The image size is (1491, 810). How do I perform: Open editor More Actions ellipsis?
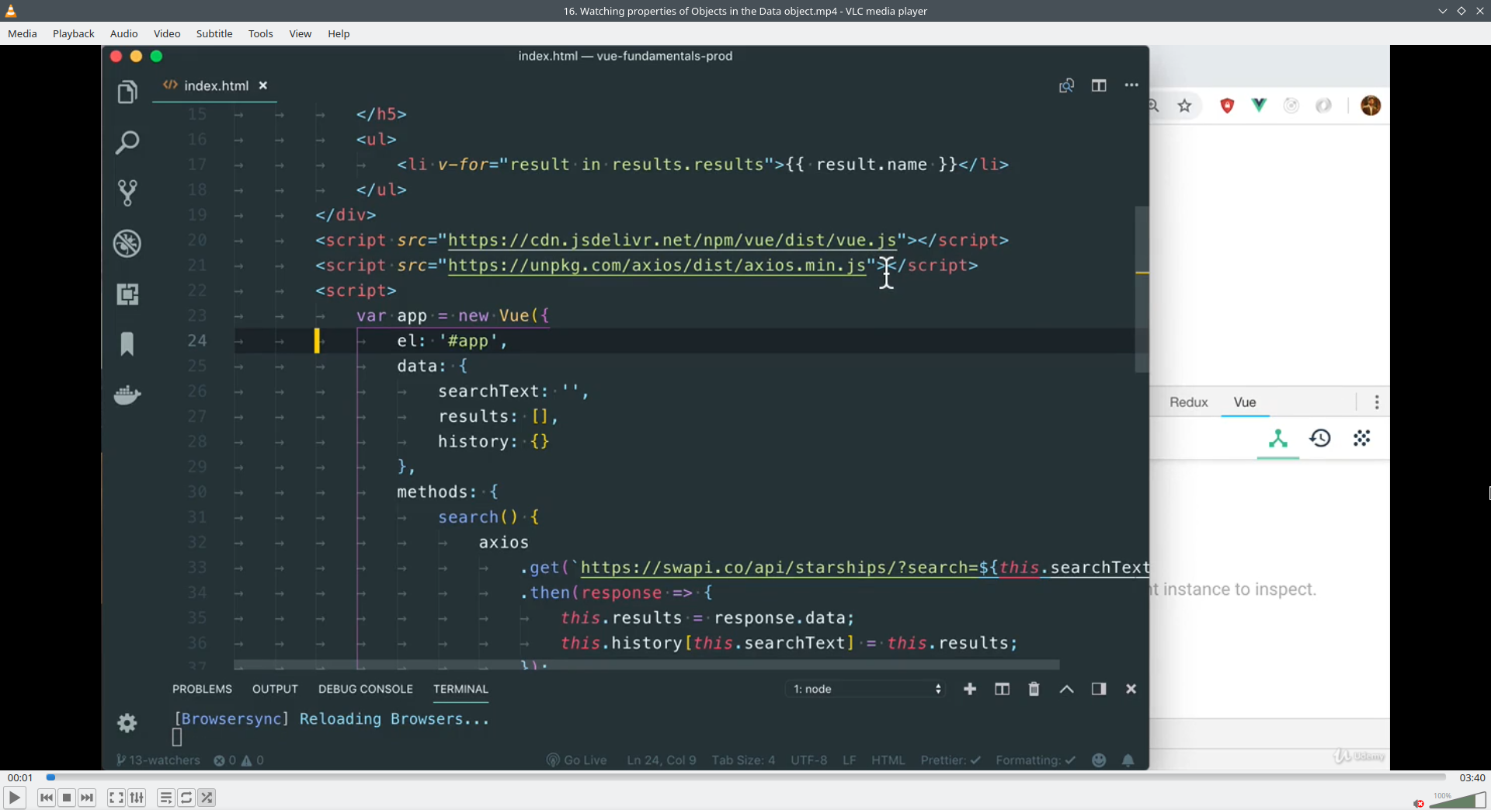point(1131,85)
